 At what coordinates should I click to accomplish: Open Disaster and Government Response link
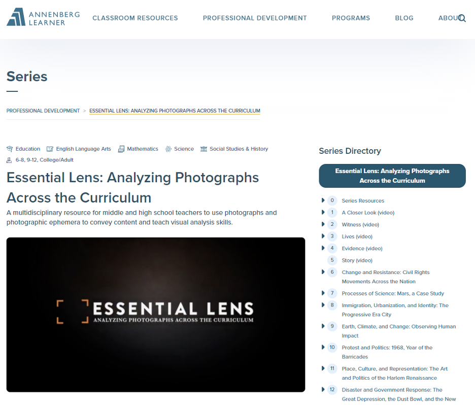399,394
